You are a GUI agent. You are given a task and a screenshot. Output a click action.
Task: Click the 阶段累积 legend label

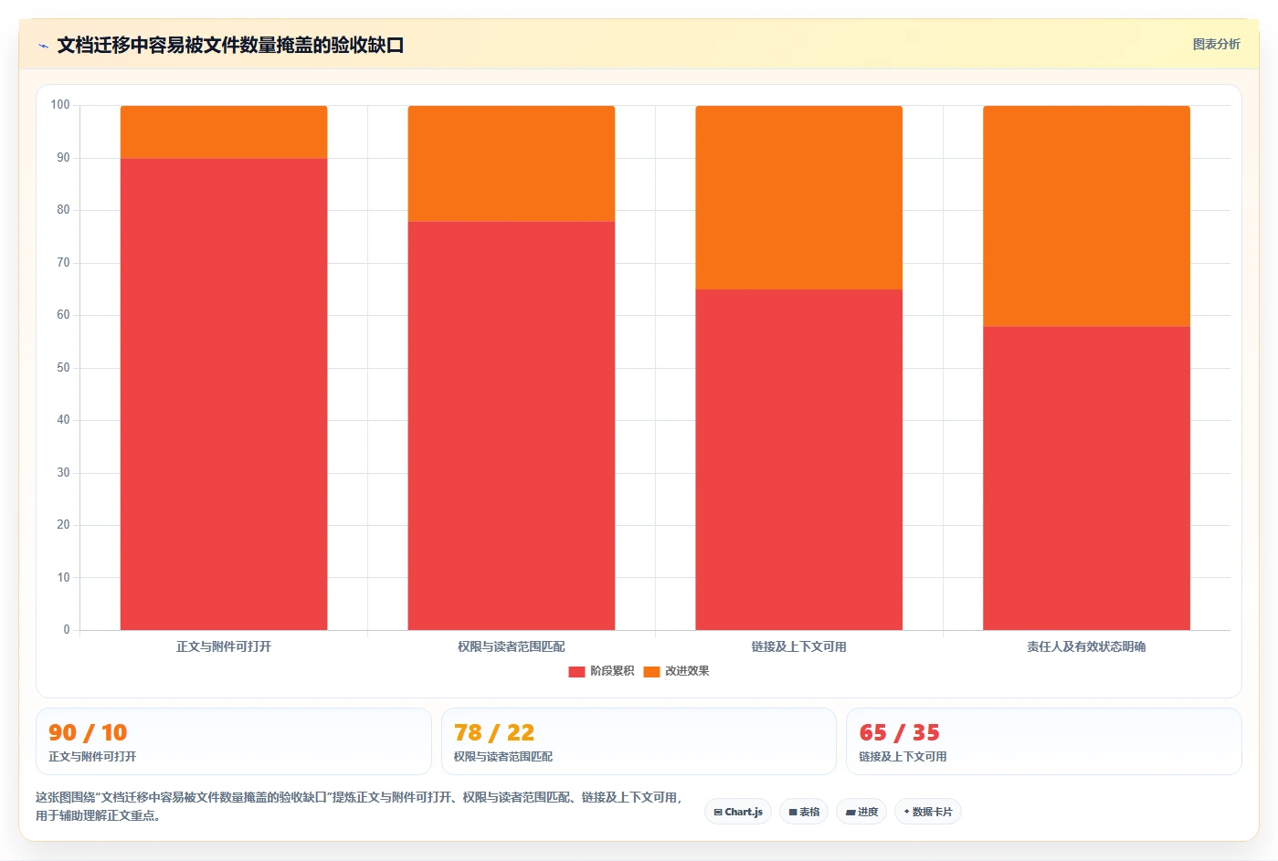[x=612, y=671]
